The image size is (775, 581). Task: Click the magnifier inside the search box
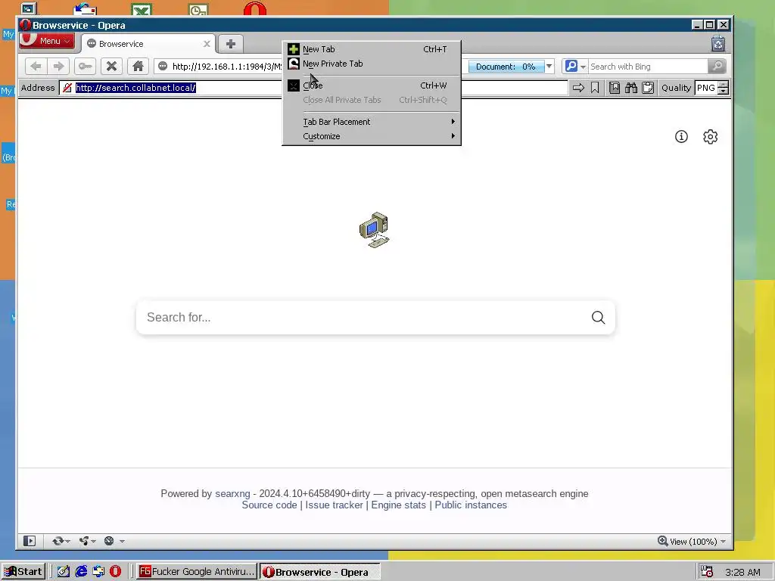598,317
